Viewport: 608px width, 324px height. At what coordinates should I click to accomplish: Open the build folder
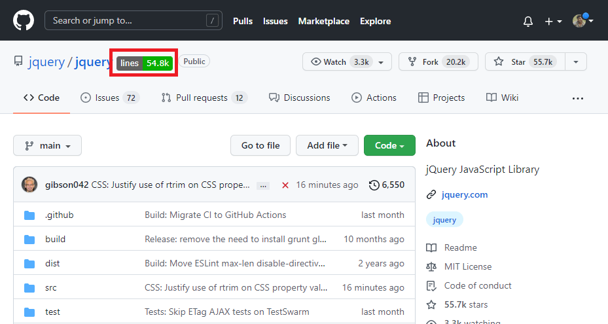click(x=55, y=239)
